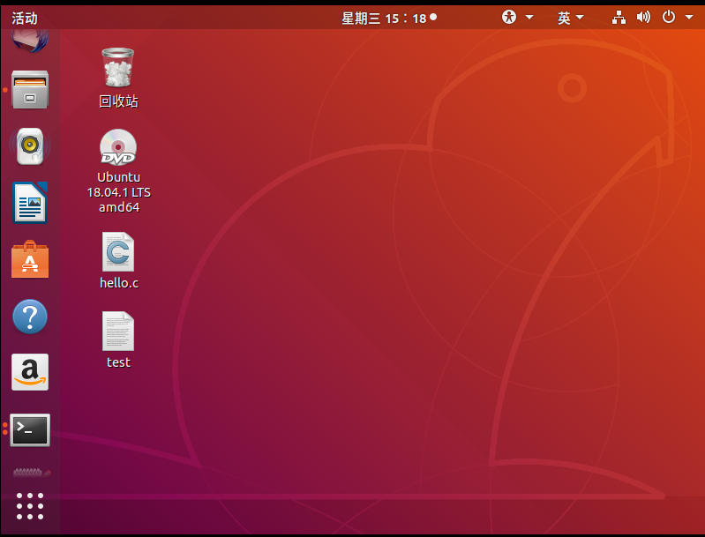Image resolution: width=705 pixels, height=537 pixels.
Task: Open the 英 input method dropdown
Action: point(570,18)
